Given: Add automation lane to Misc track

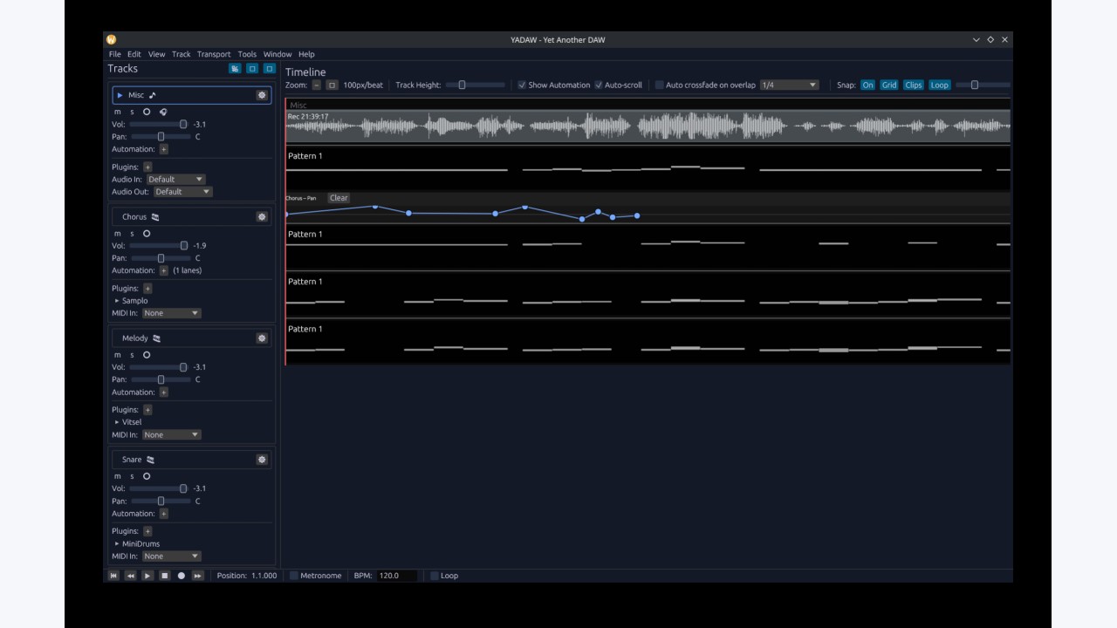Looking at the screenshot, I should [164, 149].
